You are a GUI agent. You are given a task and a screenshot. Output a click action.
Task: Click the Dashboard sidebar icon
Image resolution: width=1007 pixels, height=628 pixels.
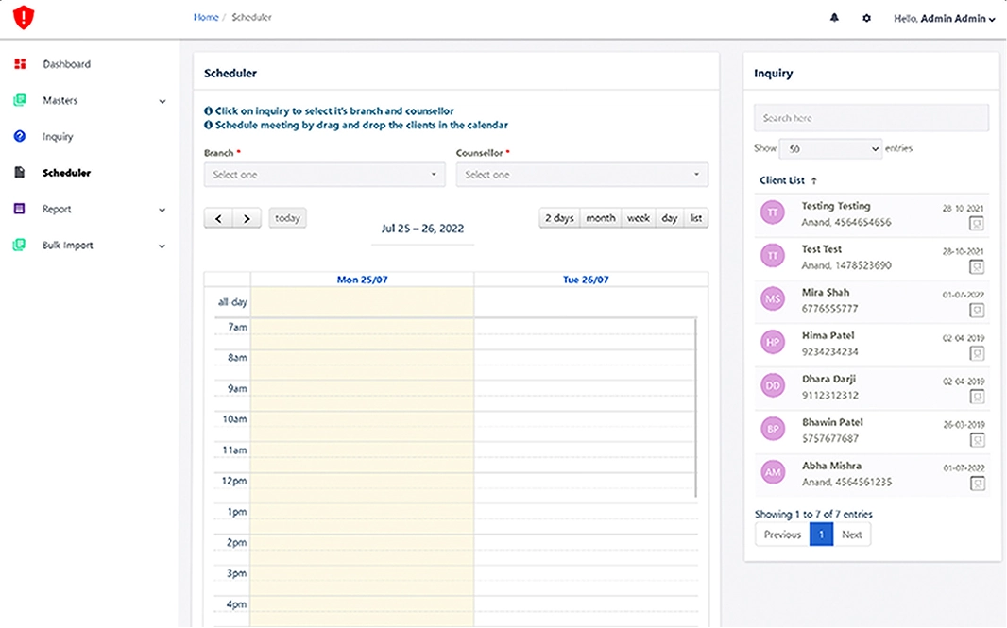pos(20,64)
